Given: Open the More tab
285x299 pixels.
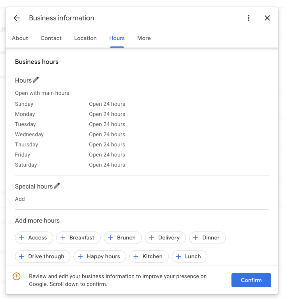Looking at the screenshot, I should 144,38.
